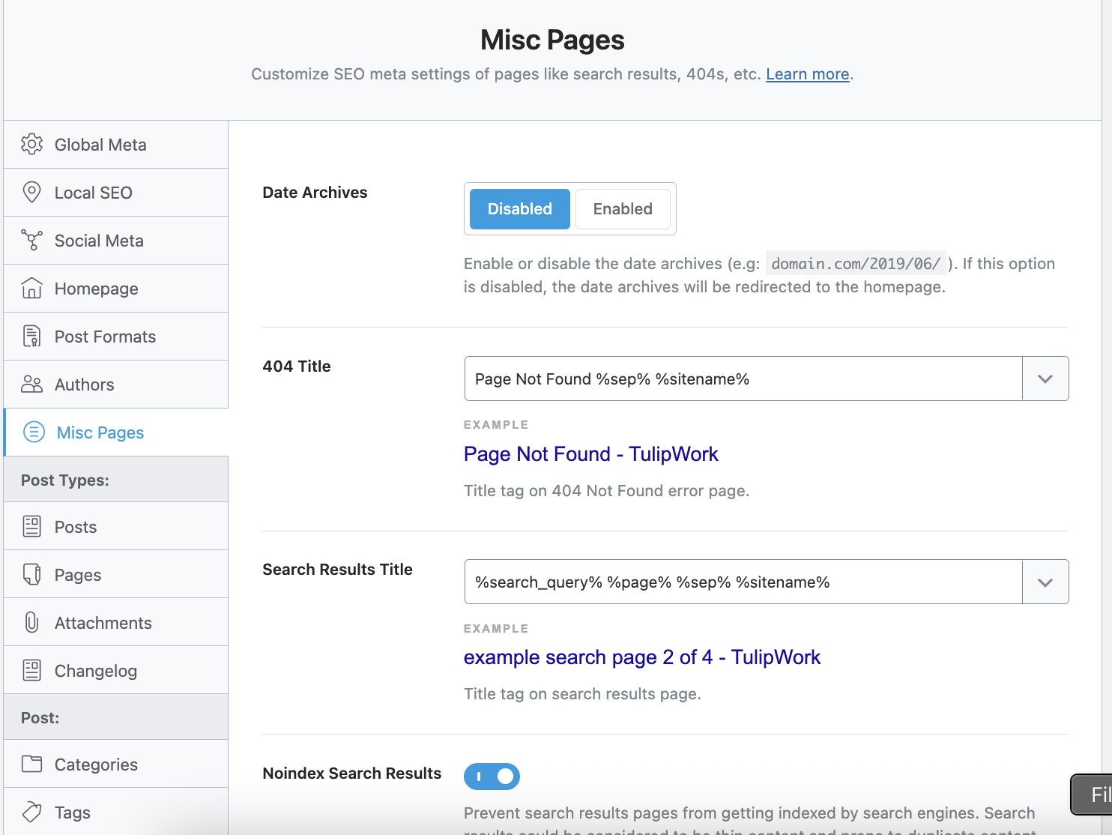This screenshot has width=1112, height=835.
Task: Click the Changelog newspaper icon
Action: (31, 670)
